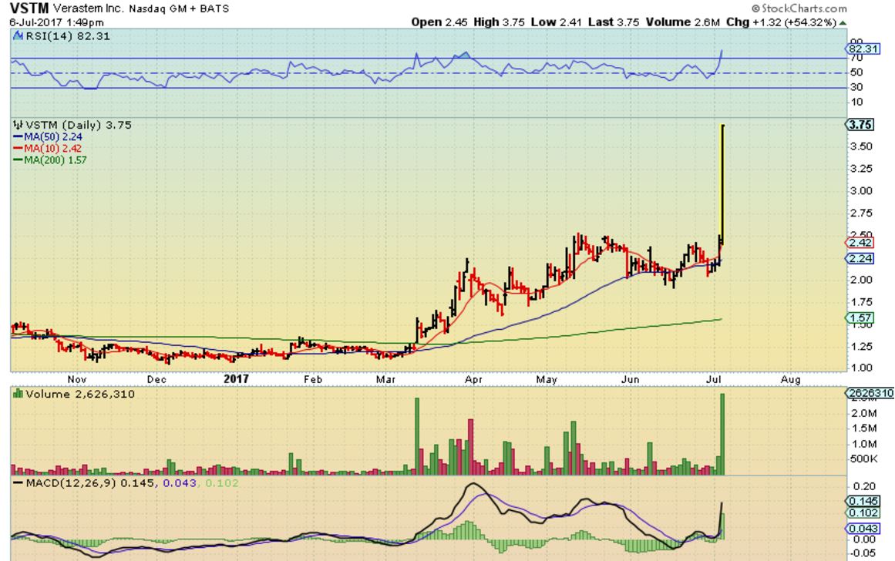Screen dimensions: 895x561
Task: Click the Dec month label on the time axis
Action: pyautogui.click(x=156, y=379)
